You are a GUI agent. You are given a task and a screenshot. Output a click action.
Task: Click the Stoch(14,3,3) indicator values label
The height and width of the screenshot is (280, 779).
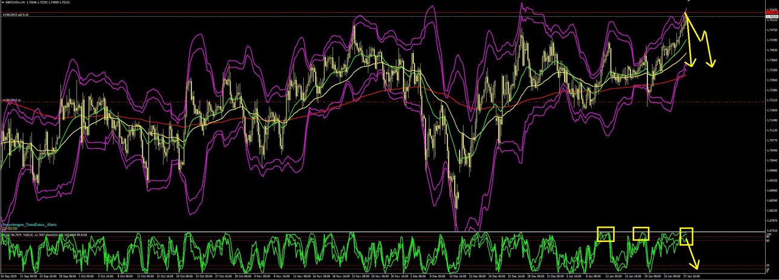[x=66, y=235]
